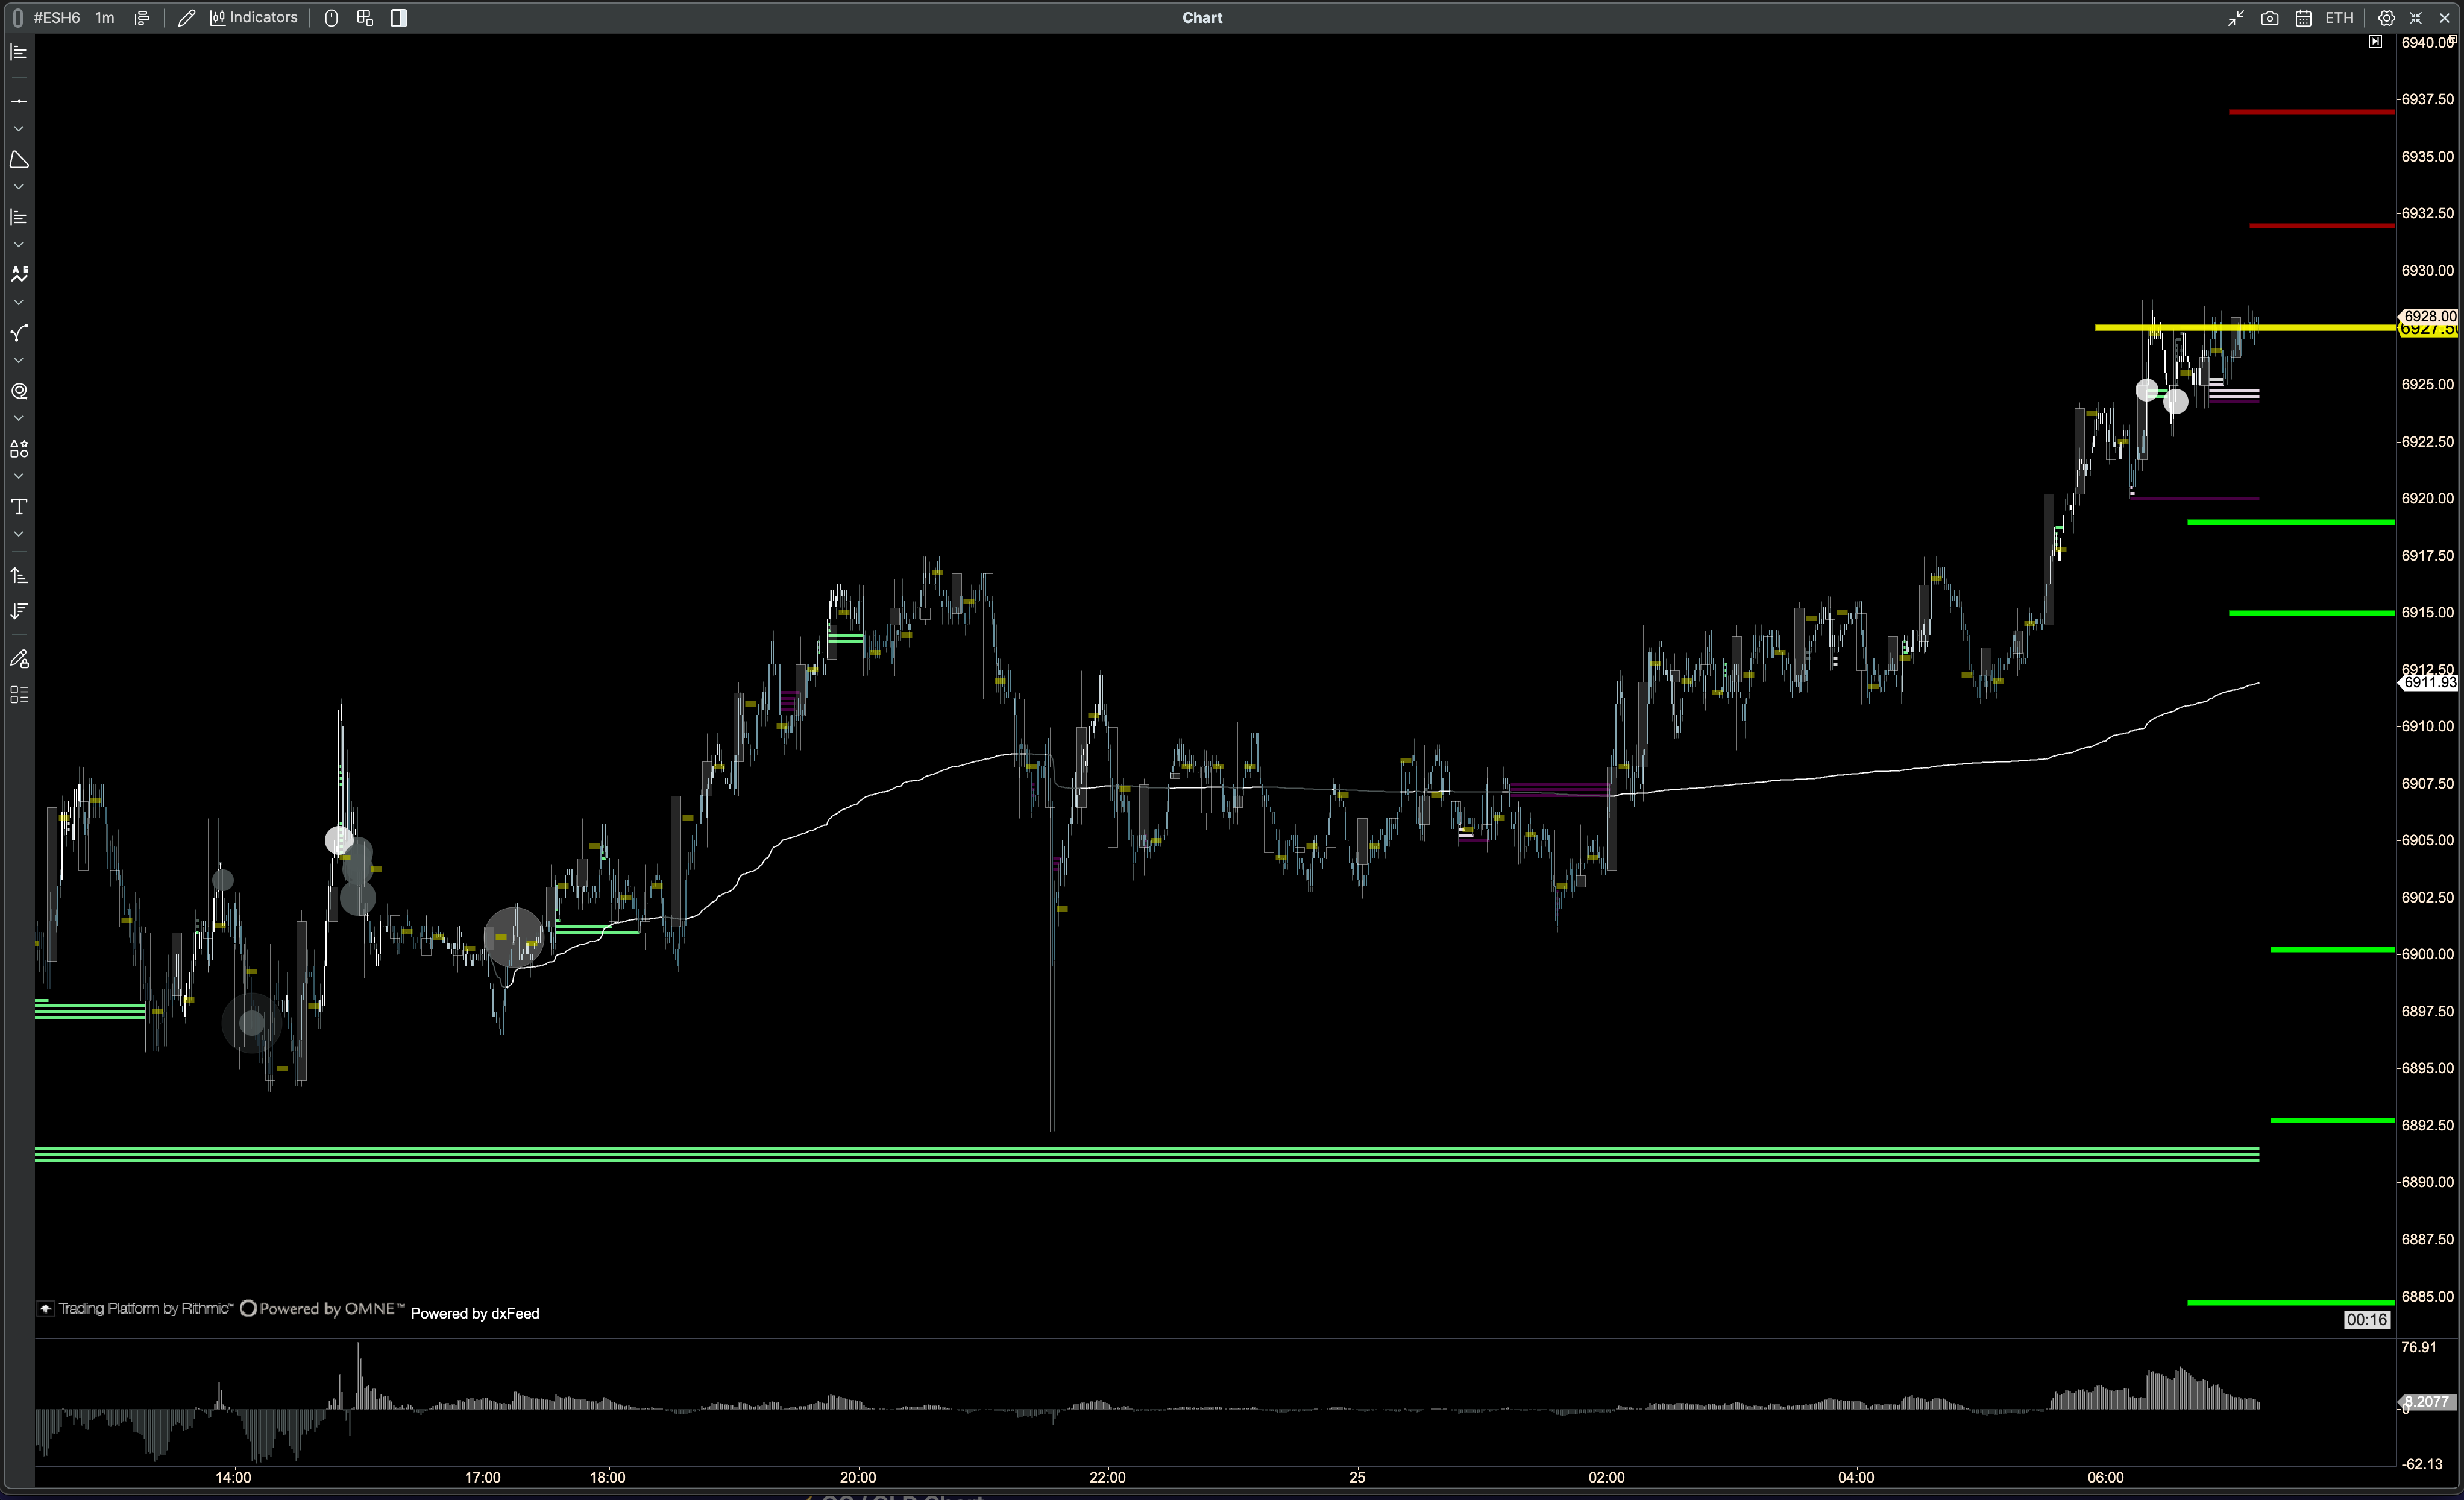The width and height of the screenshot is (2464, 1500).
Task: Open the Indicators menu
Action: click(254, 17)
